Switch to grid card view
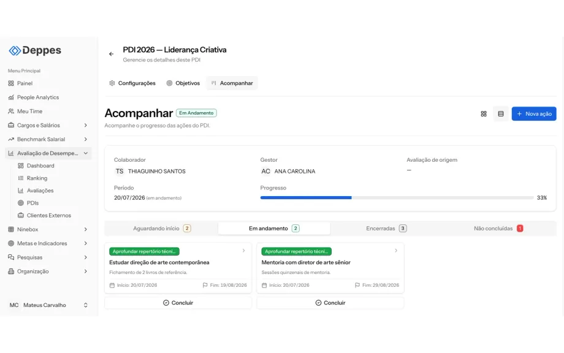Image resolution: width=564 pixels, height=353 pixels. [x=484, y=114]
